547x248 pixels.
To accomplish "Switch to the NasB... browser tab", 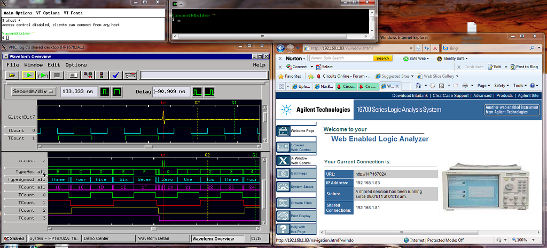I will coord(324,86).
